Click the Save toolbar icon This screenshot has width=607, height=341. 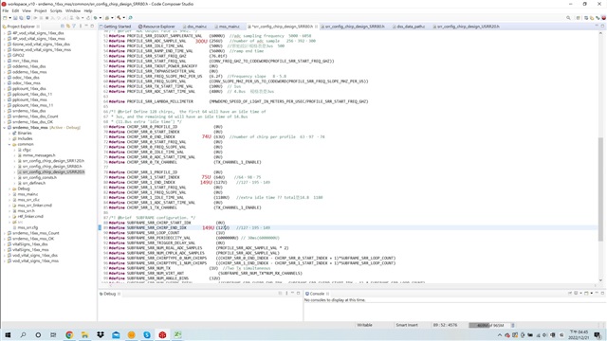click(15, 18)
